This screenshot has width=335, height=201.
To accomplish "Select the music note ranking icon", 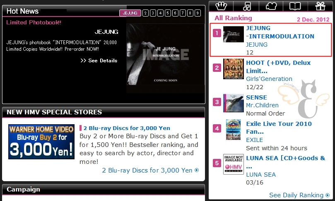I will point(247,6).
